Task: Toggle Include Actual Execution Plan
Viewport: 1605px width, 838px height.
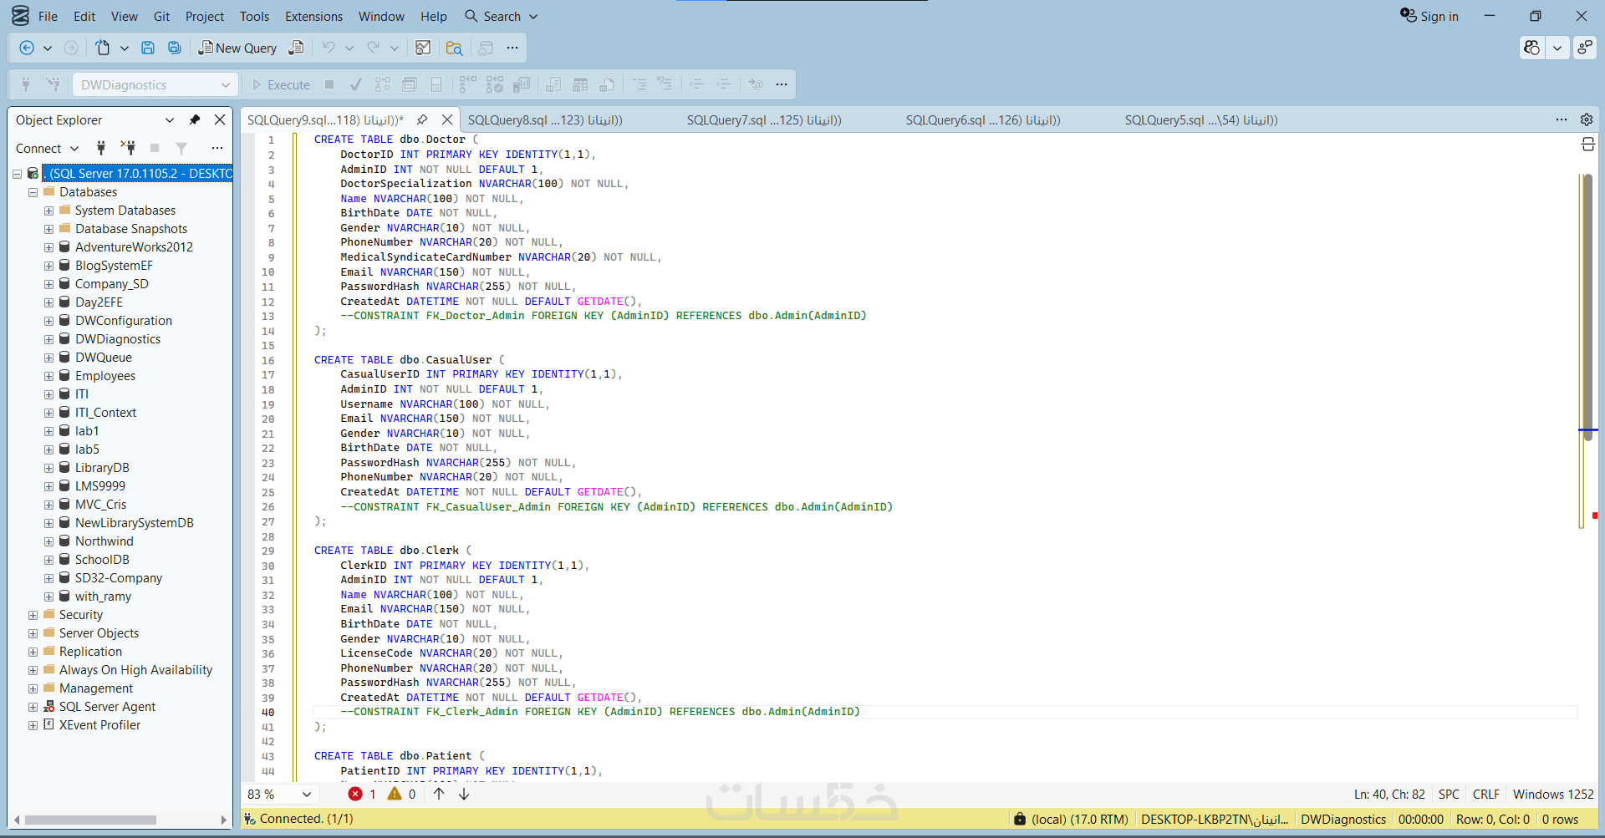Action: pyautogui.click(x=467, y=84)
